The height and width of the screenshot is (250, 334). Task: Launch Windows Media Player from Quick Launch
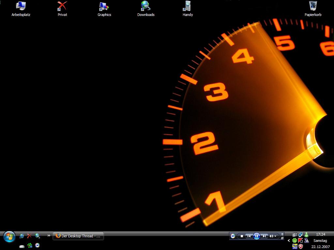[x=38, y=245]
